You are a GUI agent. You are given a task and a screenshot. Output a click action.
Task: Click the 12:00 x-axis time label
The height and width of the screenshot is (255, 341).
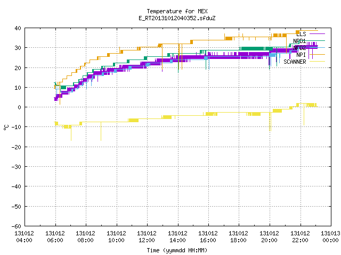[147, 240]
